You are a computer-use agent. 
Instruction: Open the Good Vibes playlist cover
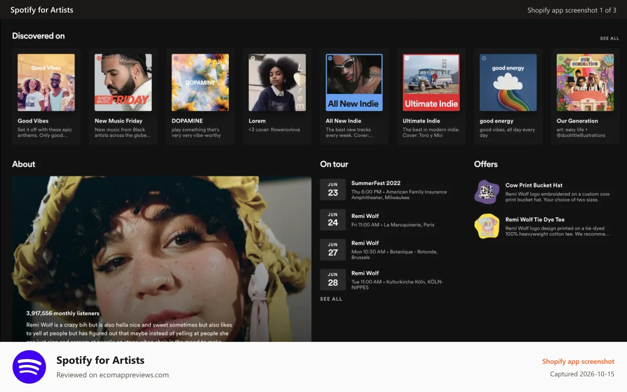tap(46, 83)
